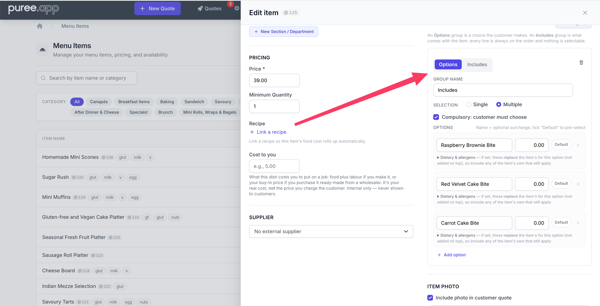Open Indian Mezze Selection item
The width and height of the screenshot is (600, 306).
[69, 286]
